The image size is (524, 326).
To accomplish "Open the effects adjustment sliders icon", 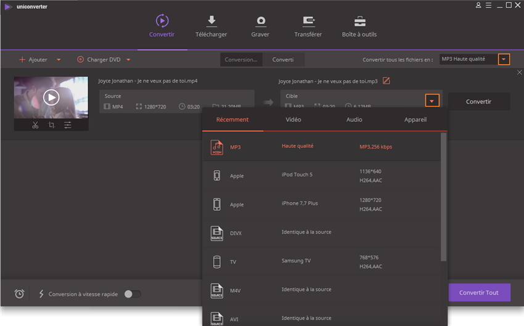I will click(68, 125).
